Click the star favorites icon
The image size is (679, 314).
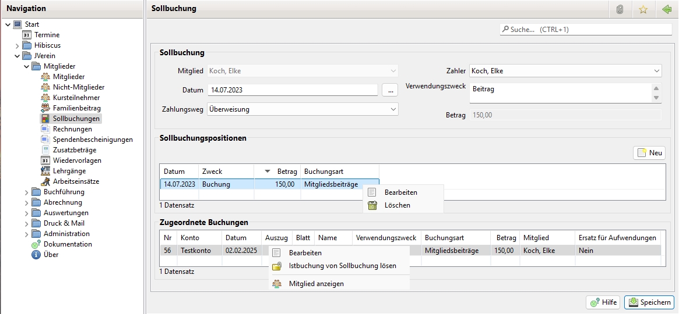point(643,9)
